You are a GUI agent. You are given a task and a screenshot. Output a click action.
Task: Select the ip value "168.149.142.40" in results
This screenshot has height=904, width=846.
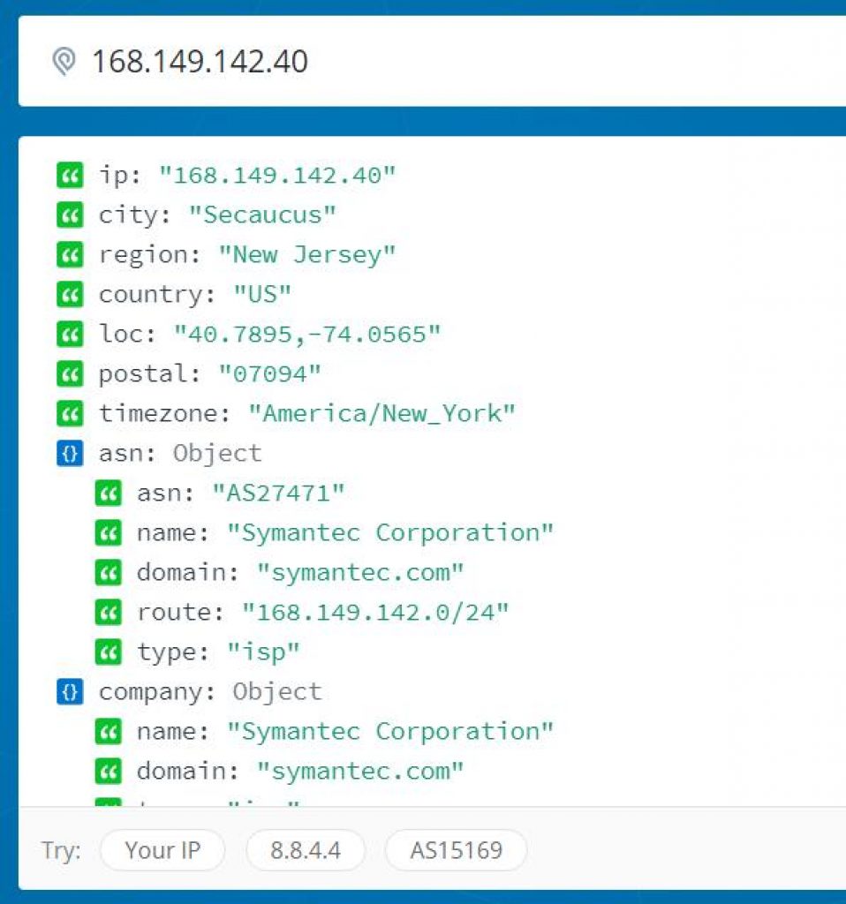[277, 176]
